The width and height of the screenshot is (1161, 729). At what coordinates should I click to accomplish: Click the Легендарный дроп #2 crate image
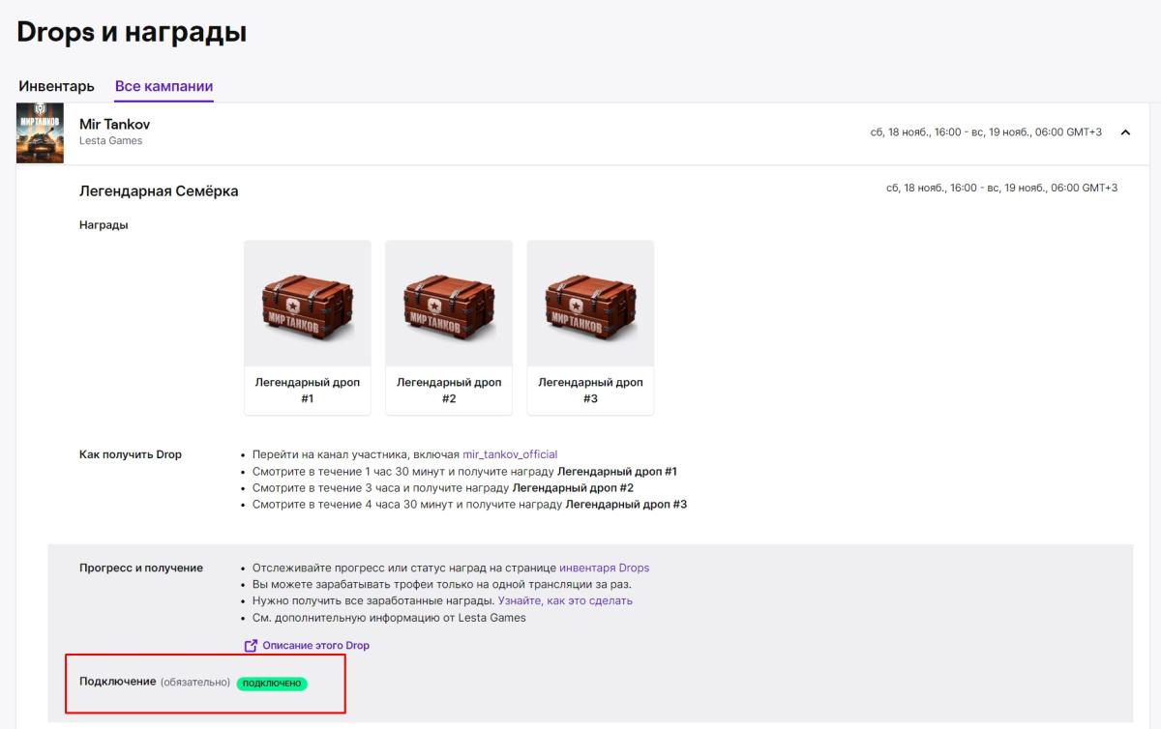449,303
